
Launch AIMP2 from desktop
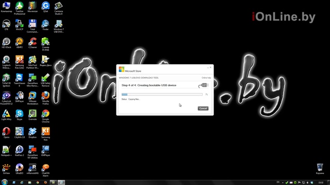tap(20, 43)
